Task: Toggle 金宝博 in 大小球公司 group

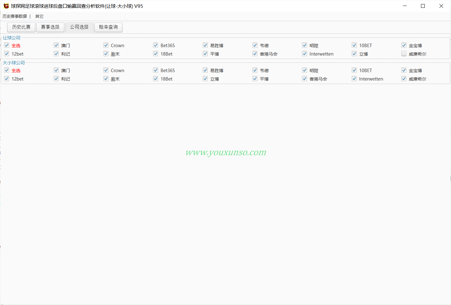Action: tap(404, 70)
